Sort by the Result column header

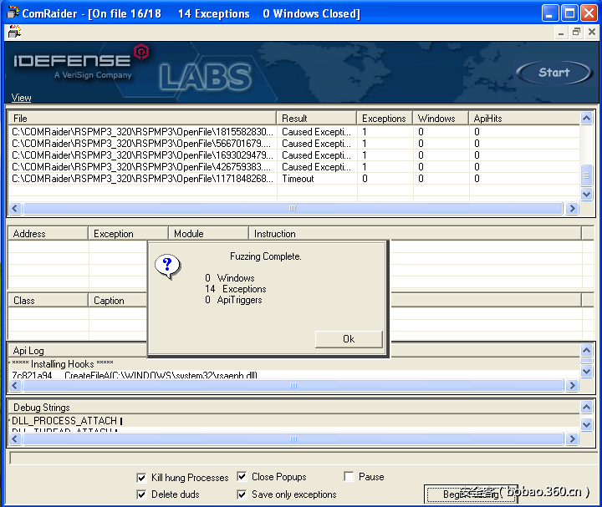coord(316,119)
